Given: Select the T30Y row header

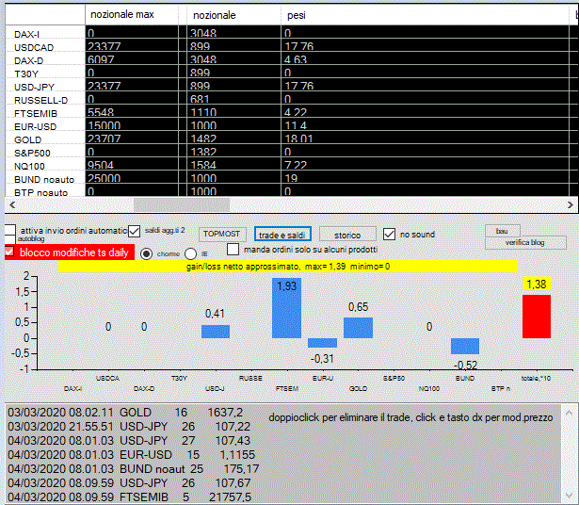Looking at the screenshot, I should tap(45, 73).
